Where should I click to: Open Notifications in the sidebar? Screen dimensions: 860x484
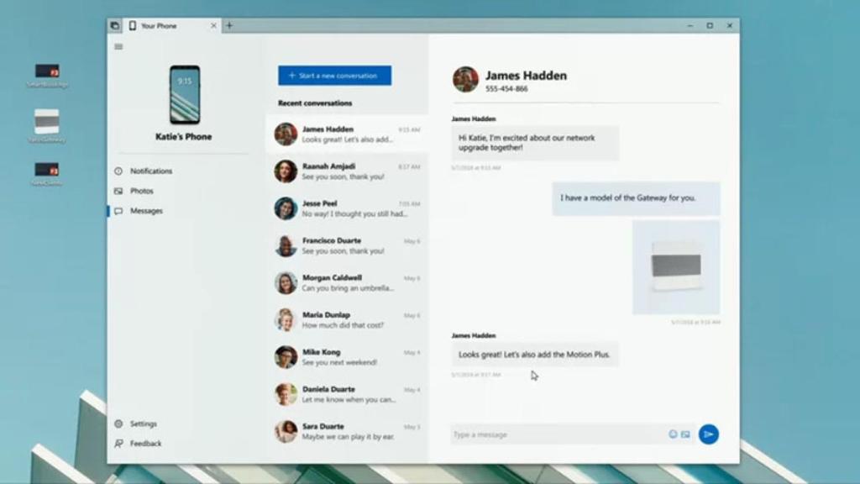tap(150, 171)
